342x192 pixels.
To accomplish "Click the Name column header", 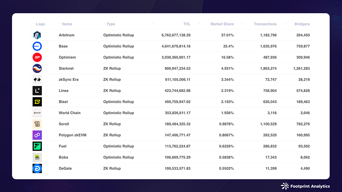I will pyautogui.click(x=67, y=24).
